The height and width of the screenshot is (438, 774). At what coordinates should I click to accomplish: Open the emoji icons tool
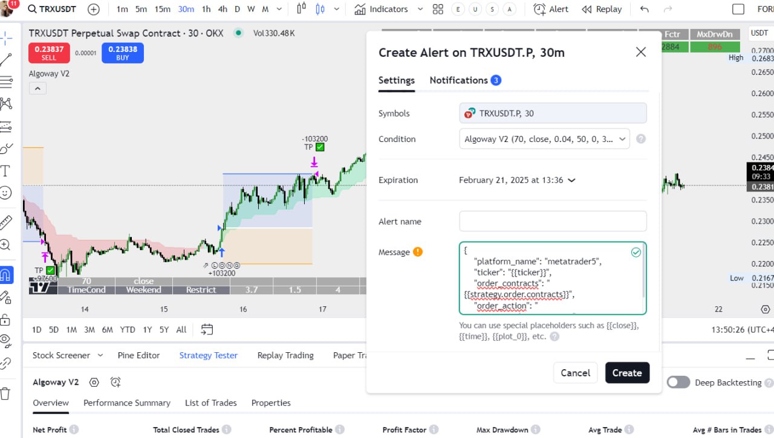(x=6, y=193)
